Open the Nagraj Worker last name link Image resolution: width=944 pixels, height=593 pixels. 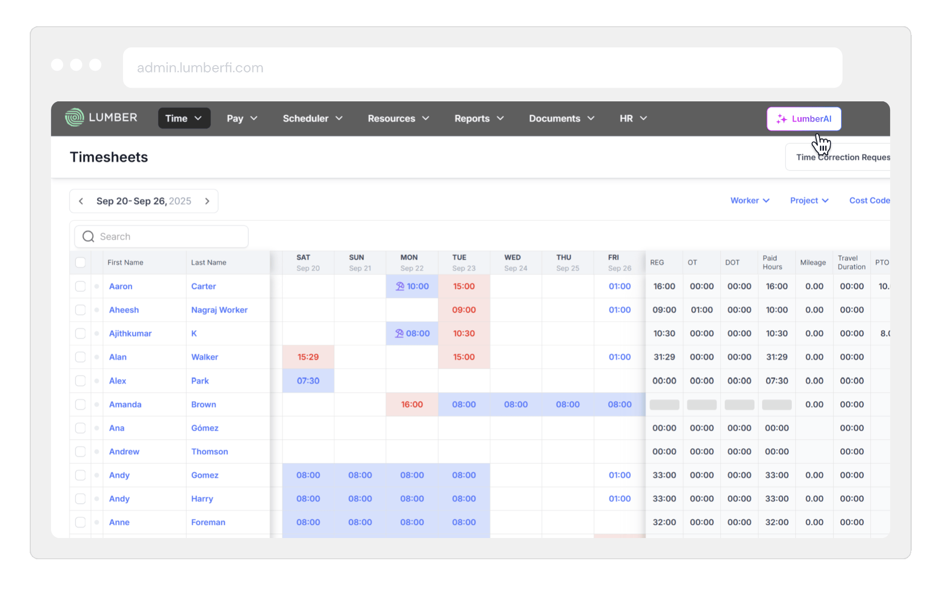(219, 310)
